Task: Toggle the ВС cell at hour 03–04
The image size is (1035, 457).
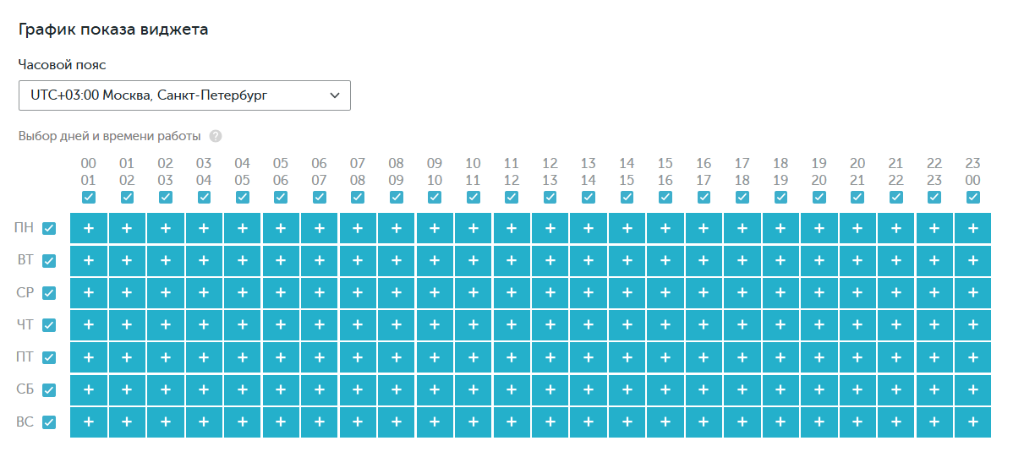Action: [x=204, y=422]
